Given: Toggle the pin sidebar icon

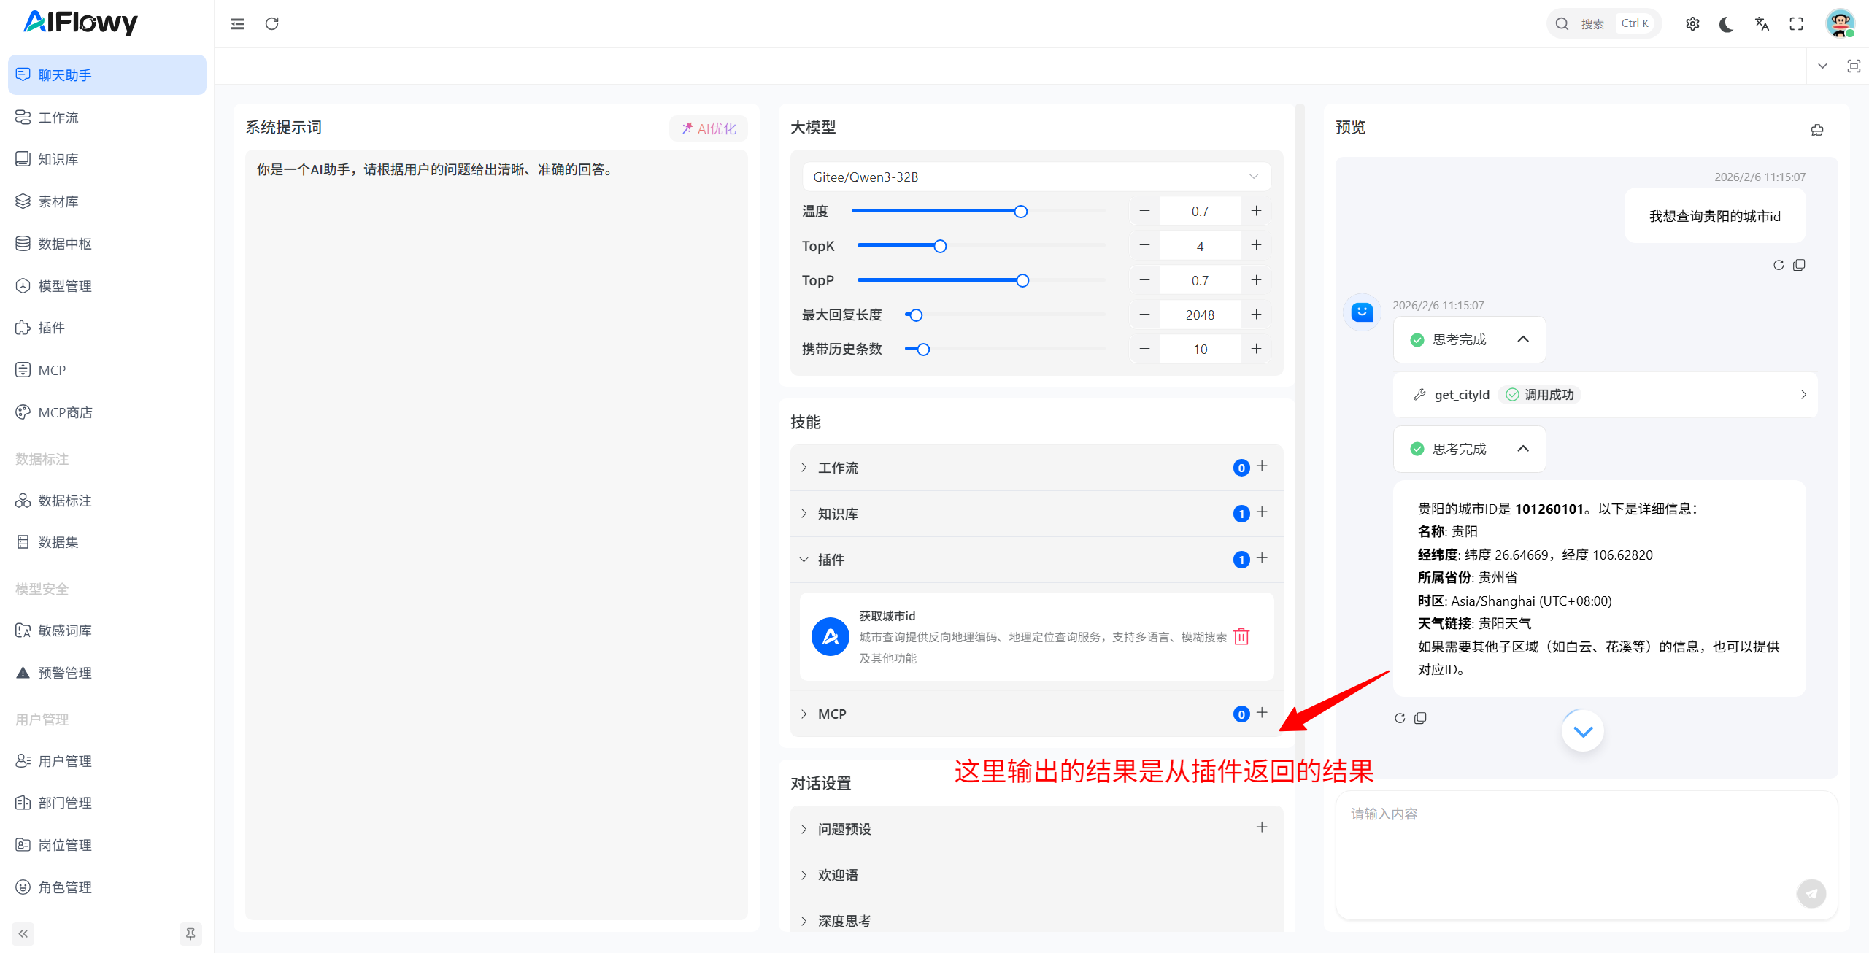Looking at the screenshot, I should point(190,933).
